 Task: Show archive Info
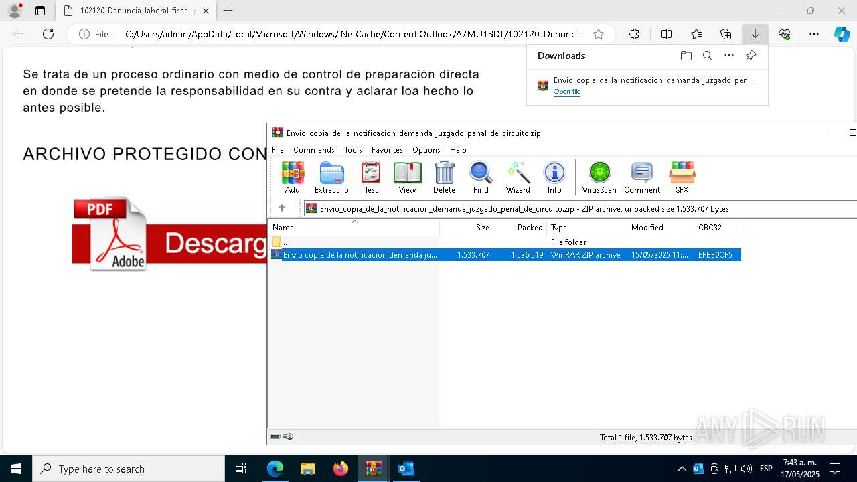554,178
